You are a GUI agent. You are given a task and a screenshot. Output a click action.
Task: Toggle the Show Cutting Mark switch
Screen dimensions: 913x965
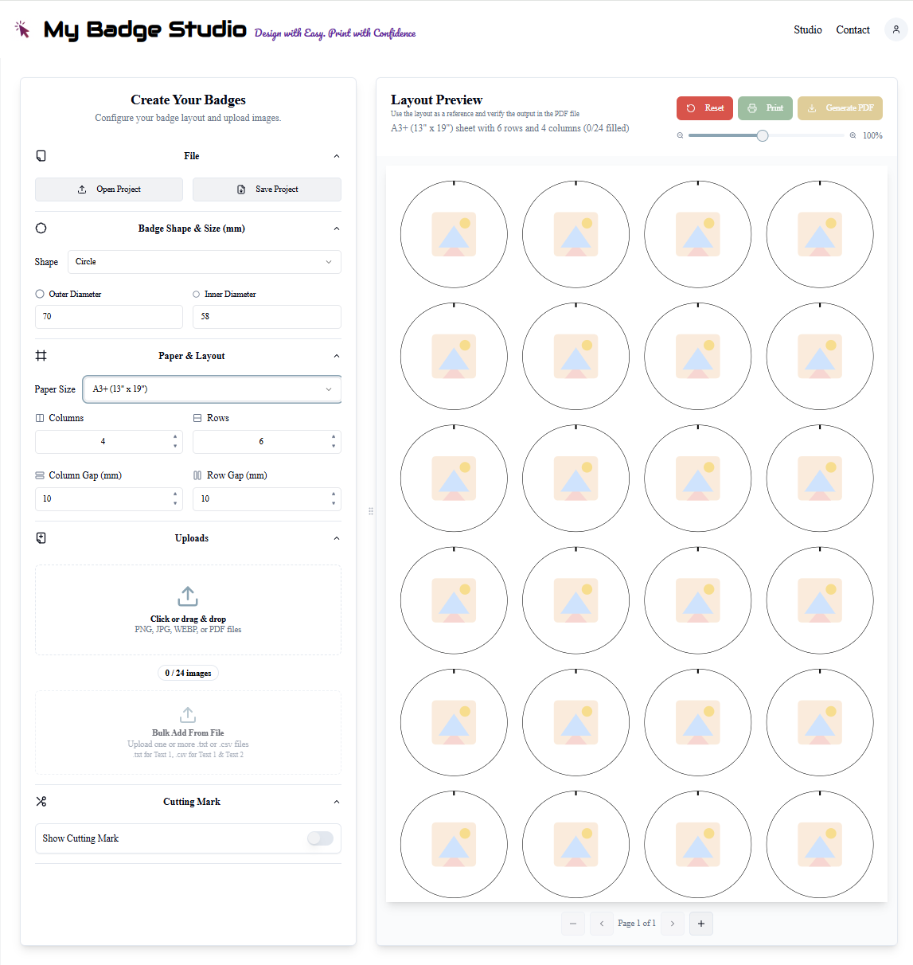click(320, 838)
